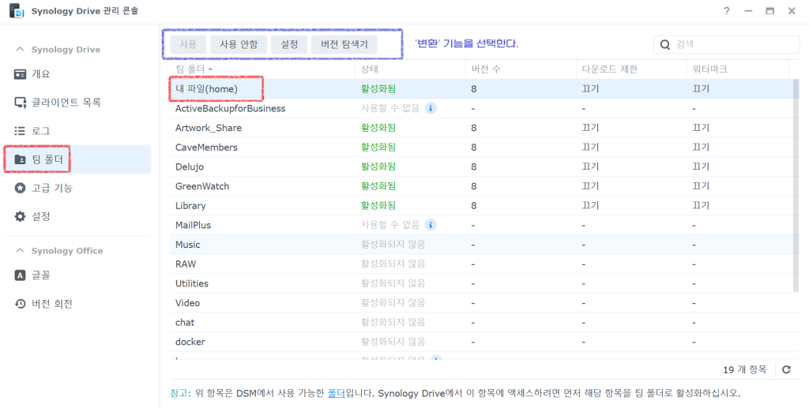Click 끄기 watermark in GreenWatch row
The width and height of the screenshot is (809, 408).
[x=701, y=186]
